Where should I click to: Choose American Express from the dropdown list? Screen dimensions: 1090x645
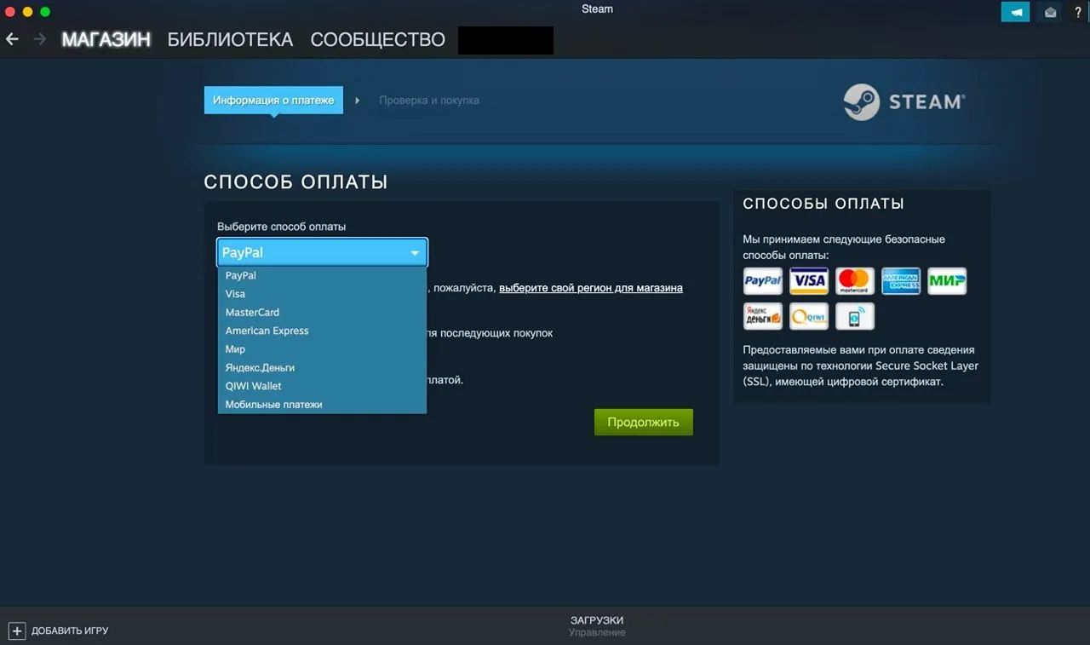[322, 331]
